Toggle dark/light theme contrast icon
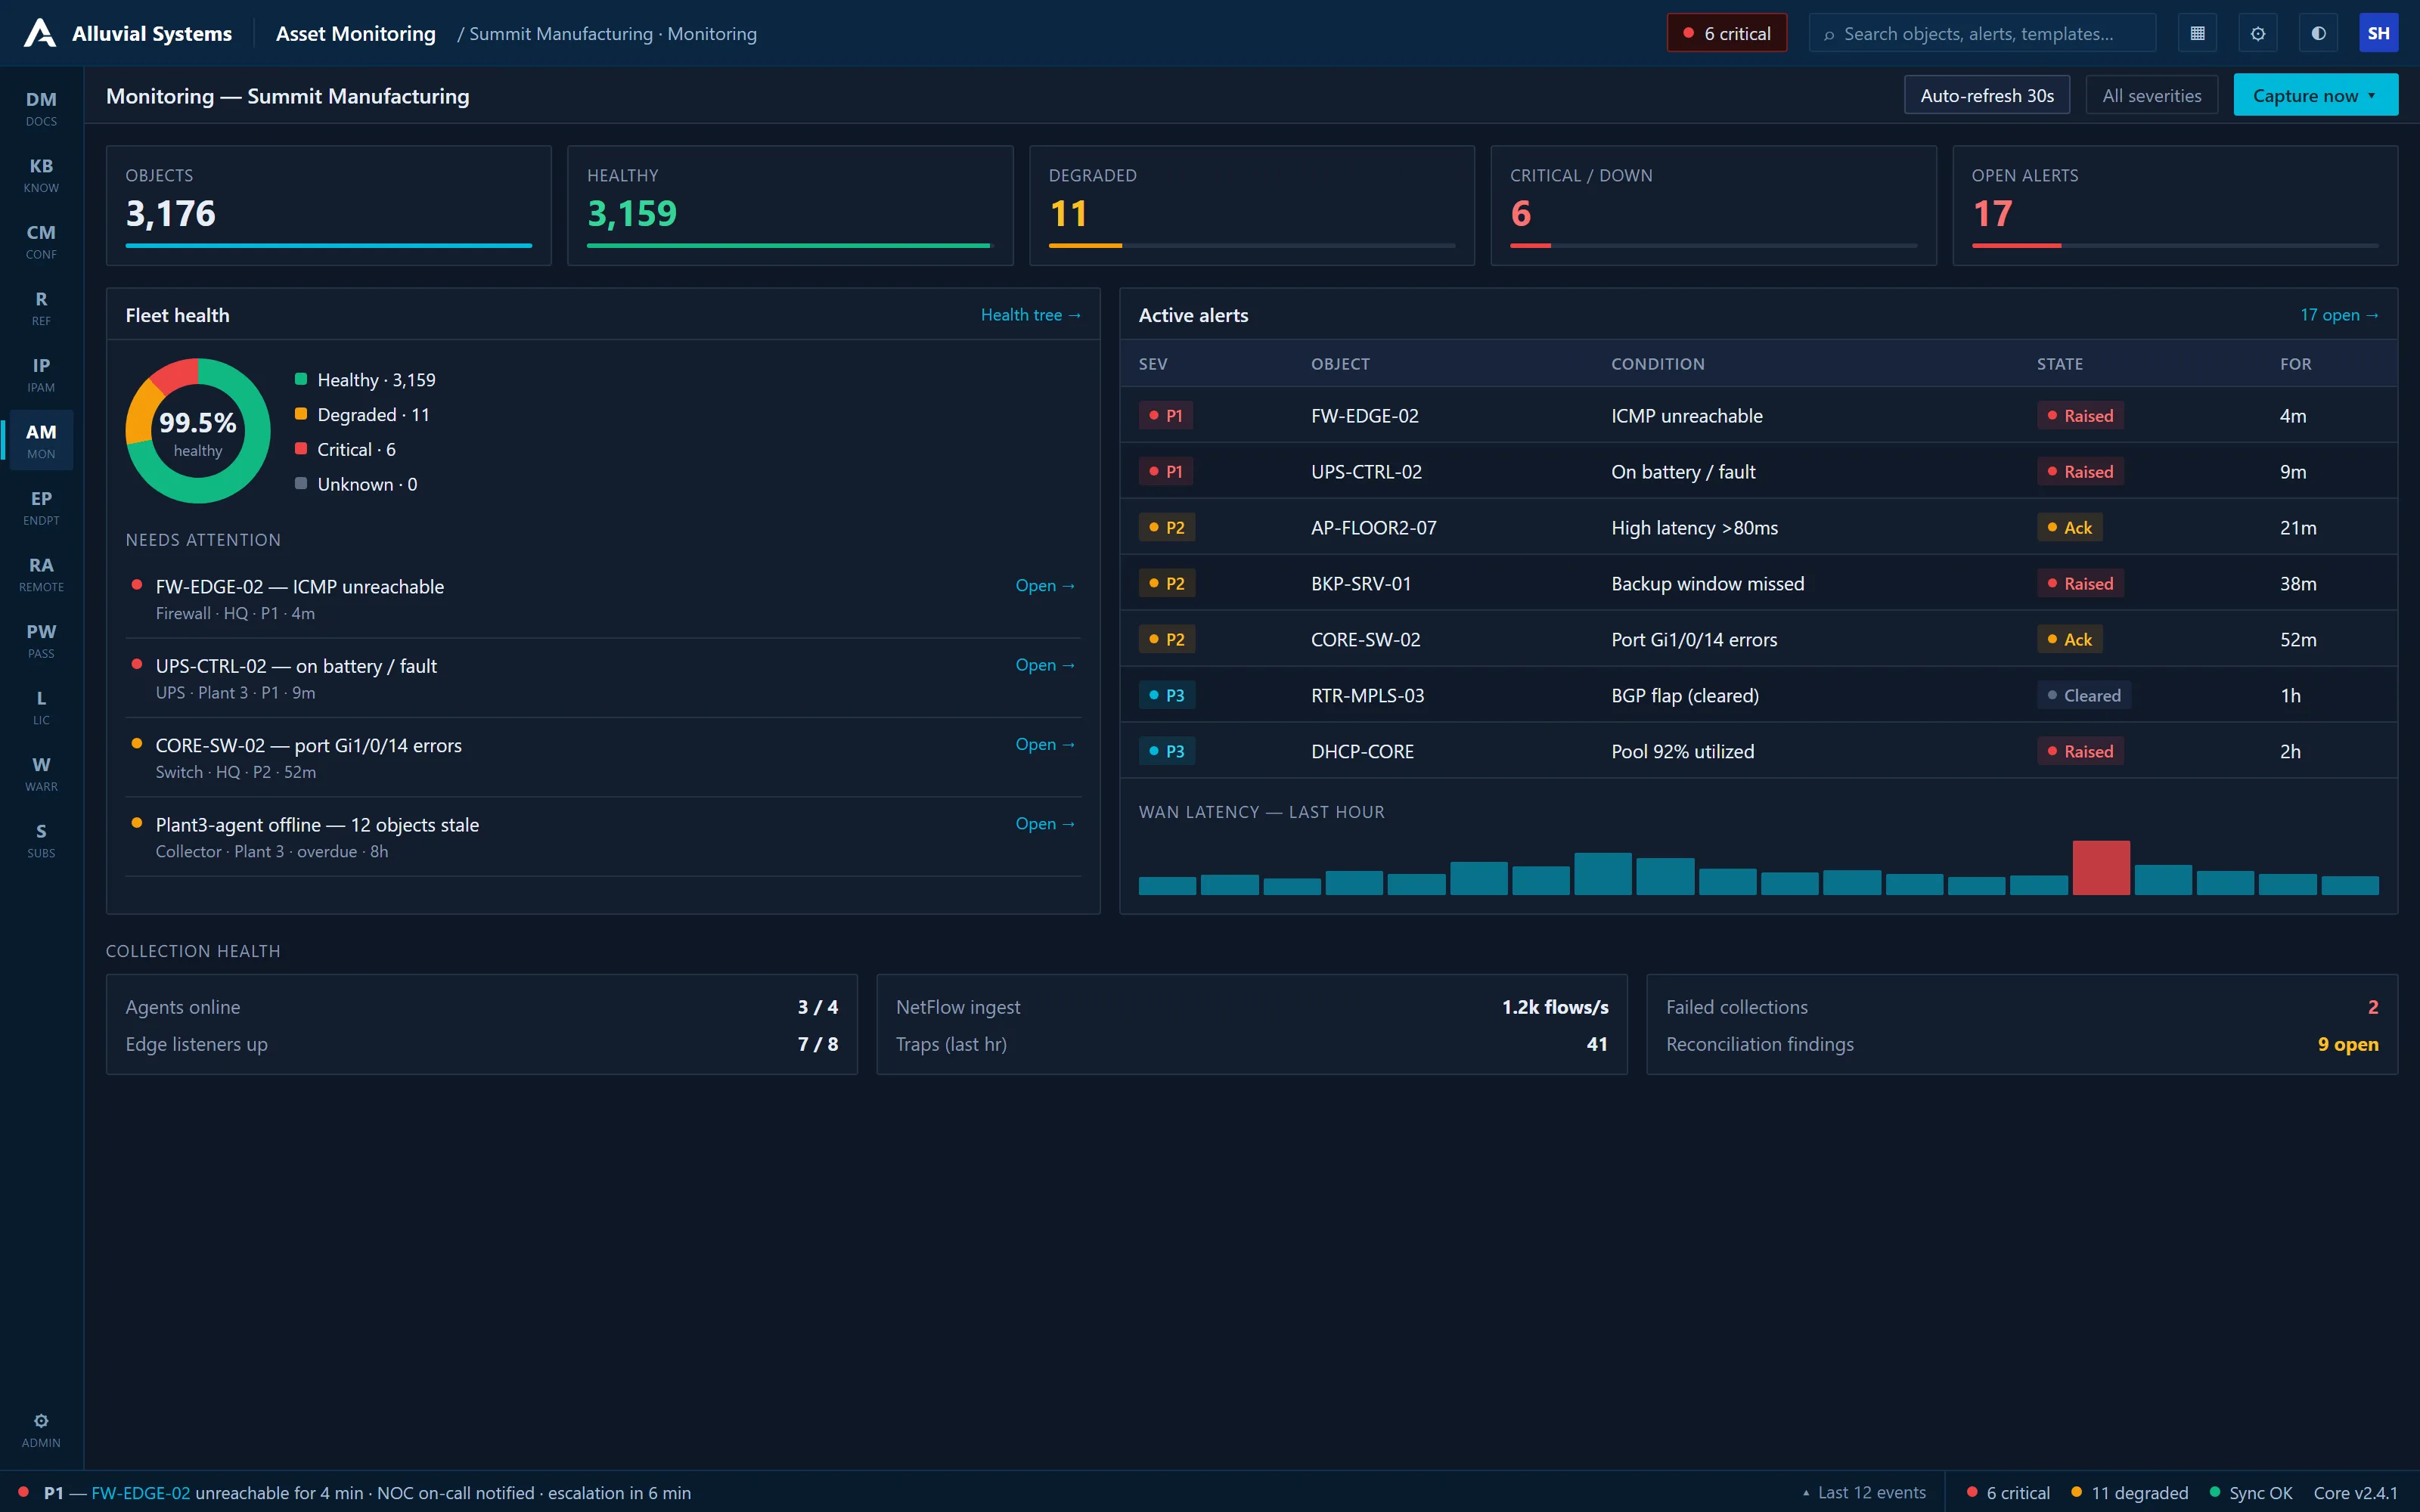 [x=2318, y=33]
